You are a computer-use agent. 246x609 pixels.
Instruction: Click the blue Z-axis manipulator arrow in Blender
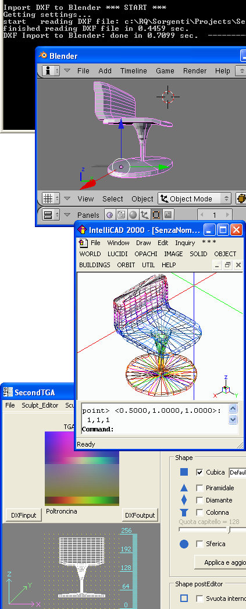[x=121, y=124]
